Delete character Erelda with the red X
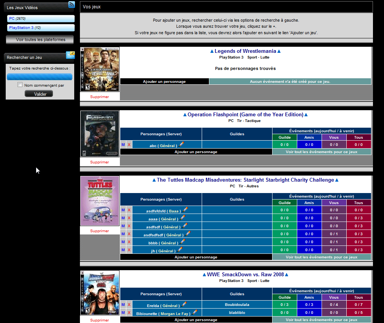384x323 pixels. coord(129,304)
